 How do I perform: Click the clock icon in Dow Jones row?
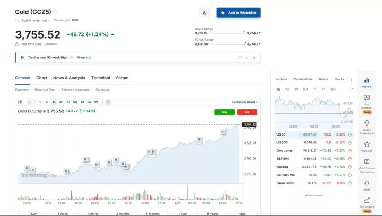(350, 151)
